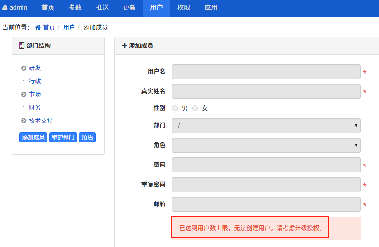
Task: Open the 部门 dropdown list
Action: (266, 126)
